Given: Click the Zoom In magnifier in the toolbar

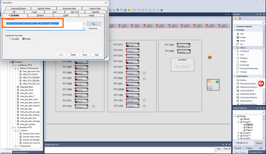Looking at the screenshot, I should [x=110, y=10].
